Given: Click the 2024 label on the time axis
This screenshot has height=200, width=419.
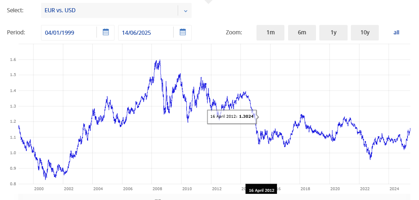Looking at the screenshot, I should (x=394, y=189).
